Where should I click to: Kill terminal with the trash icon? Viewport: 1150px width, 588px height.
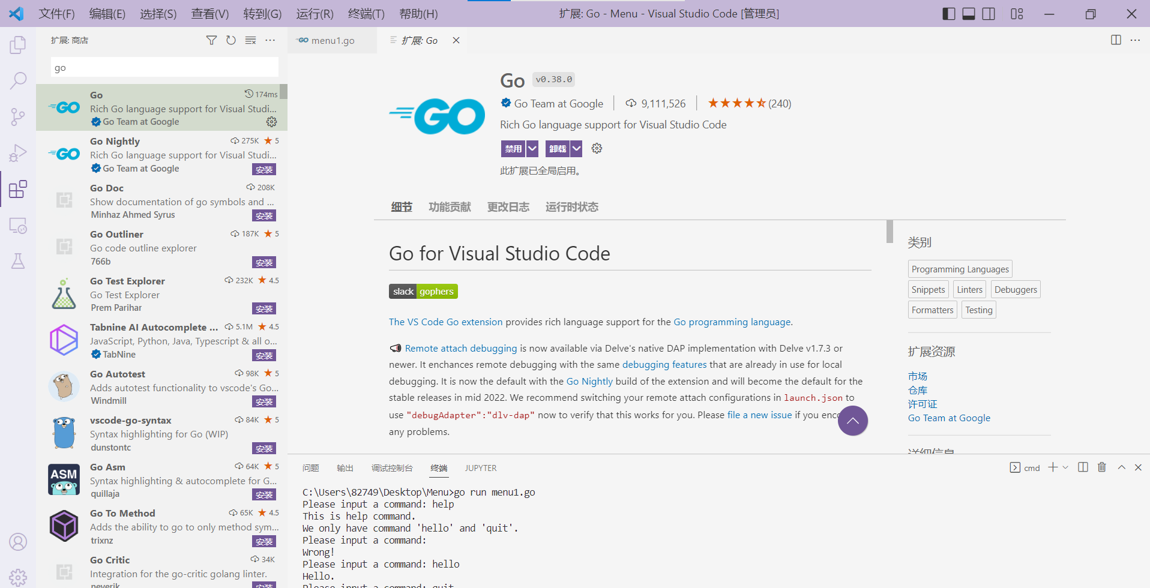coord(1102,467)
